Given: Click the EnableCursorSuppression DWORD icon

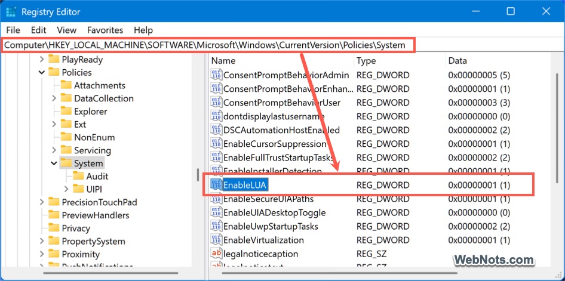Looking at the screenshot, I should (x=216, y=144).
